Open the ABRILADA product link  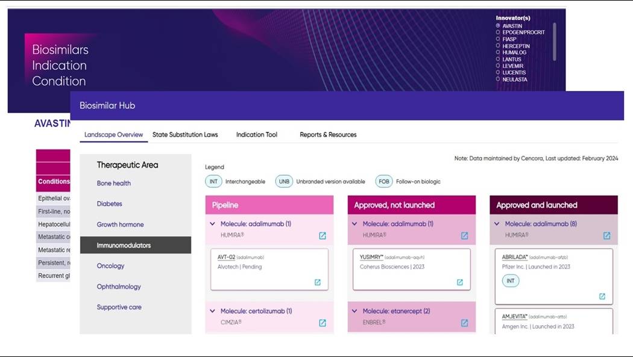(x=515, y=257)
